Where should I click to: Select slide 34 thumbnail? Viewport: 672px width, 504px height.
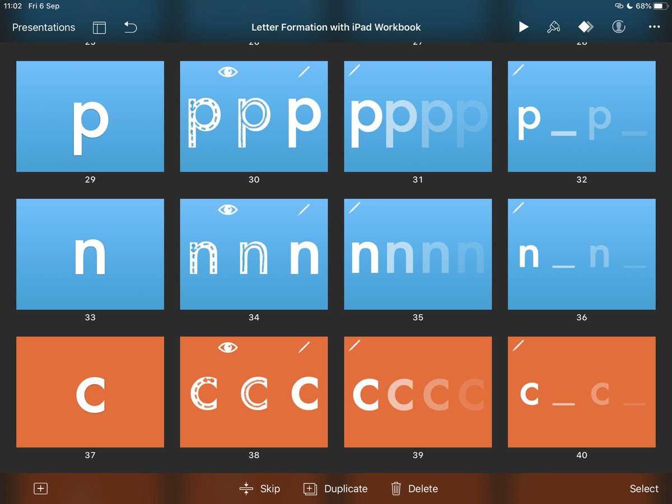pos(254,254)
